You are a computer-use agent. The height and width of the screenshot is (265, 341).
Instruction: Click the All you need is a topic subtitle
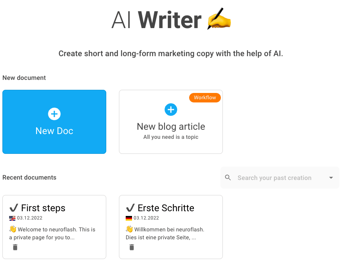[171, 137]
